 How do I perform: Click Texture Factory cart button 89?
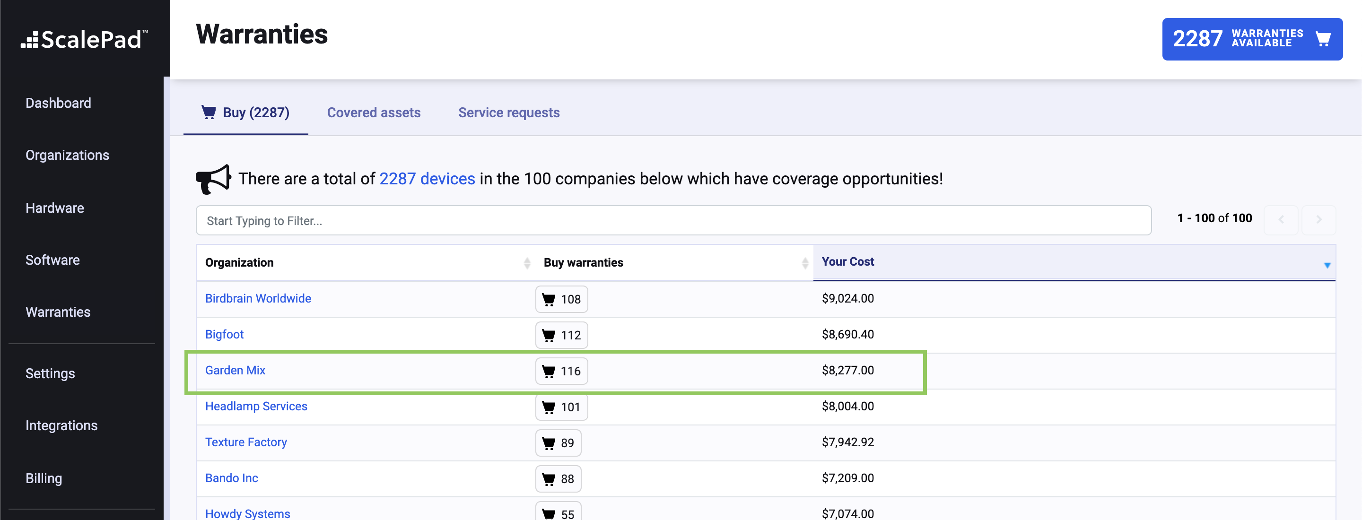558,443
